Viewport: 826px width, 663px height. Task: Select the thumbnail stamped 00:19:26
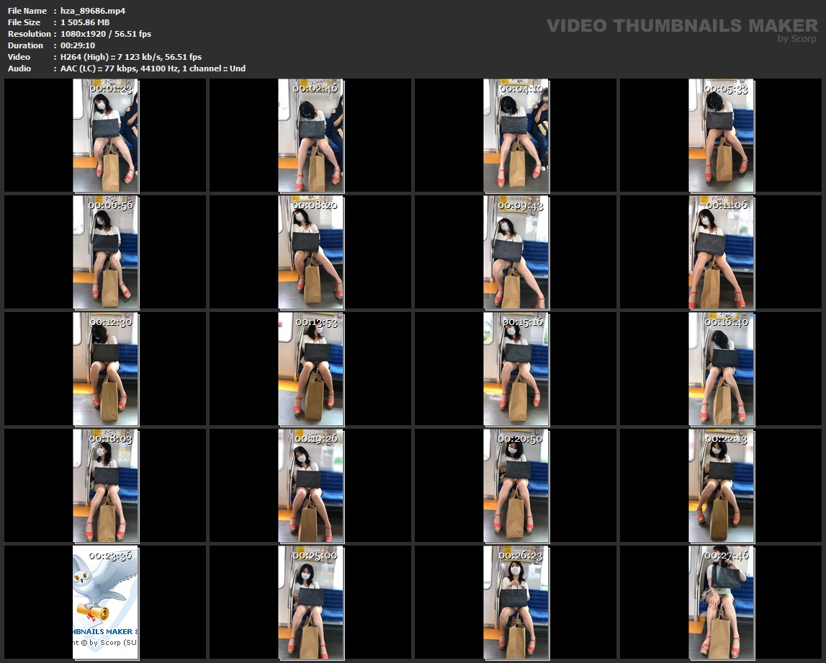(x=311, y=486)
